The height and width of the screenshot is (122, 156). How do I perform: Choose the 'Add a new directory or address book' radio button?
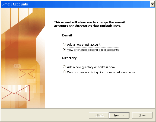[x=64, y=67]
